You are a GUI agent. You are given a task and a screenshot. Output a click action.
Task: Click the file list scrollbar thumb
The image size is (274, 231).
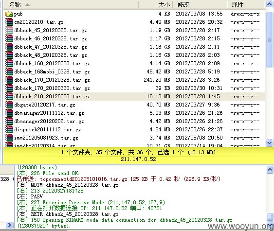269,40
